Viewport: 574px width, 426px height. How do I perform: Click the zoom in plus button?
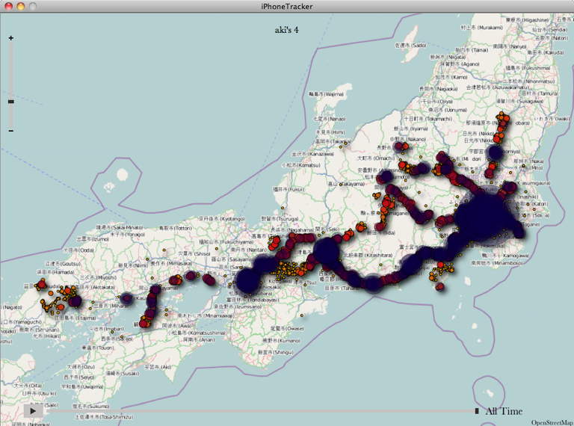tap(10, 37)
